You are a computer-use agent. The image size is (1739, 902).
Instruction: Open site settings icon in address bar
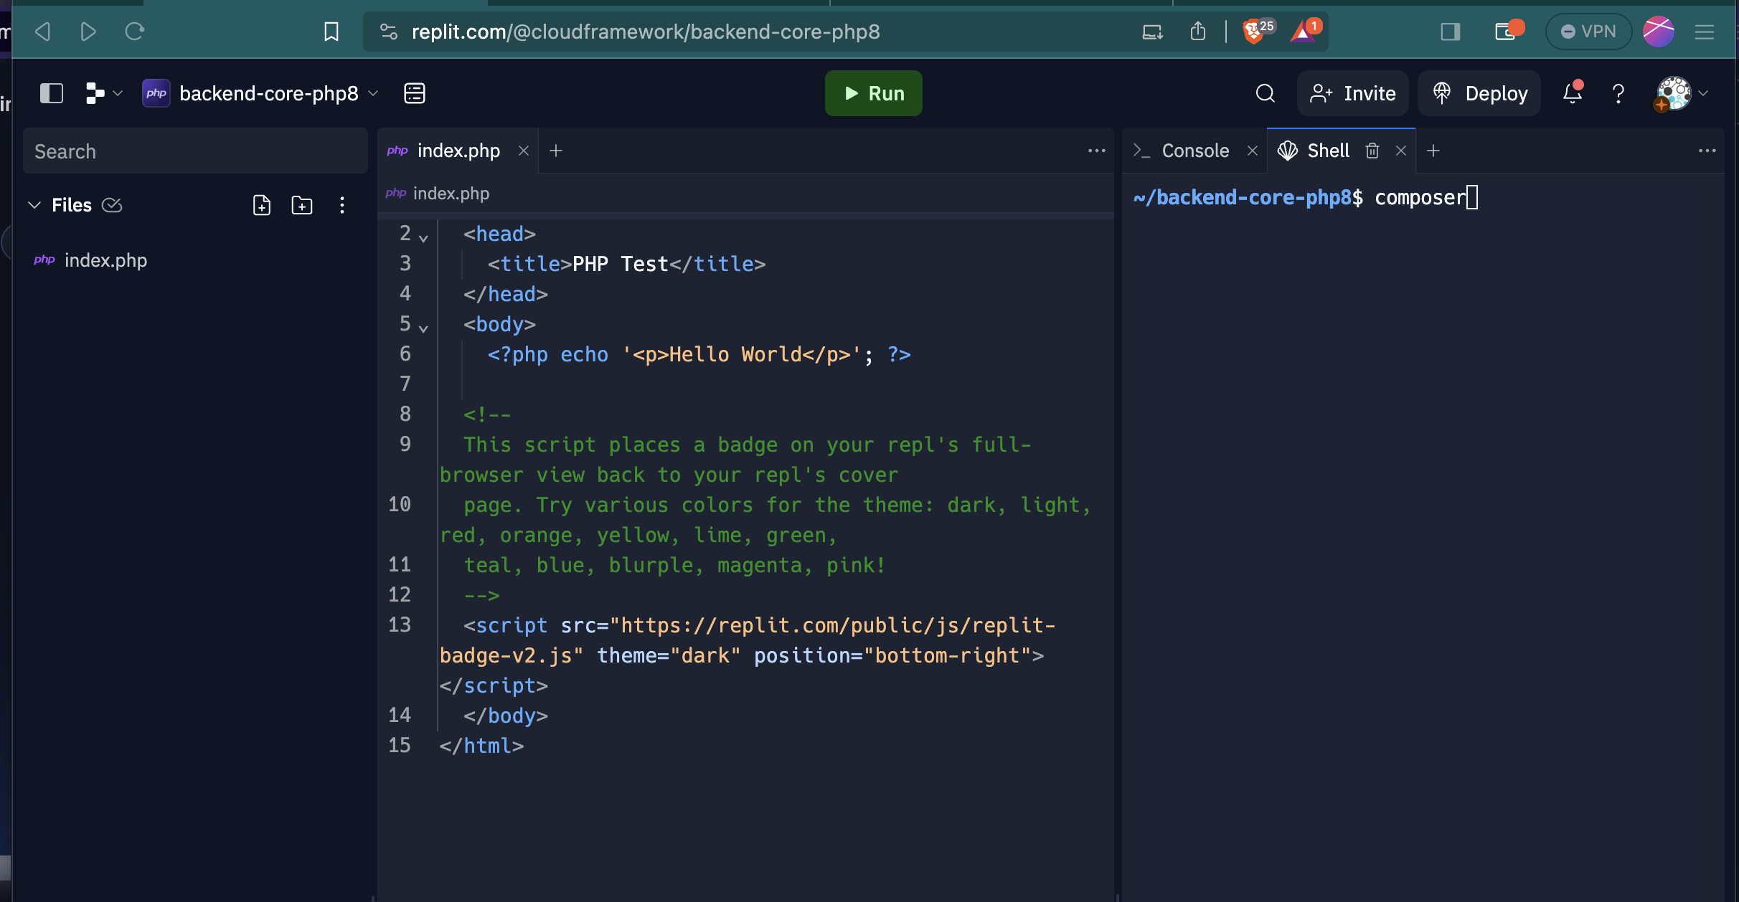[x=389, y=32]
